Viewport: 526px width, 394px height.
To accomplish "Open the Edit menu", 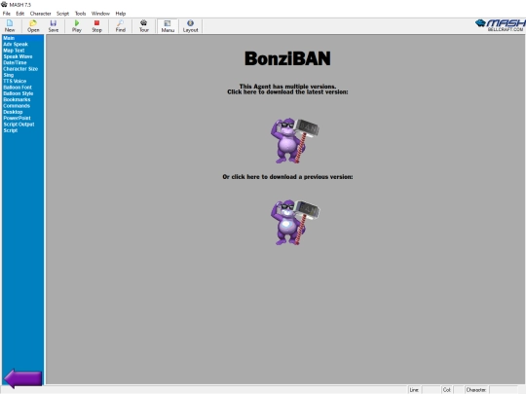I will coord(20,14).
